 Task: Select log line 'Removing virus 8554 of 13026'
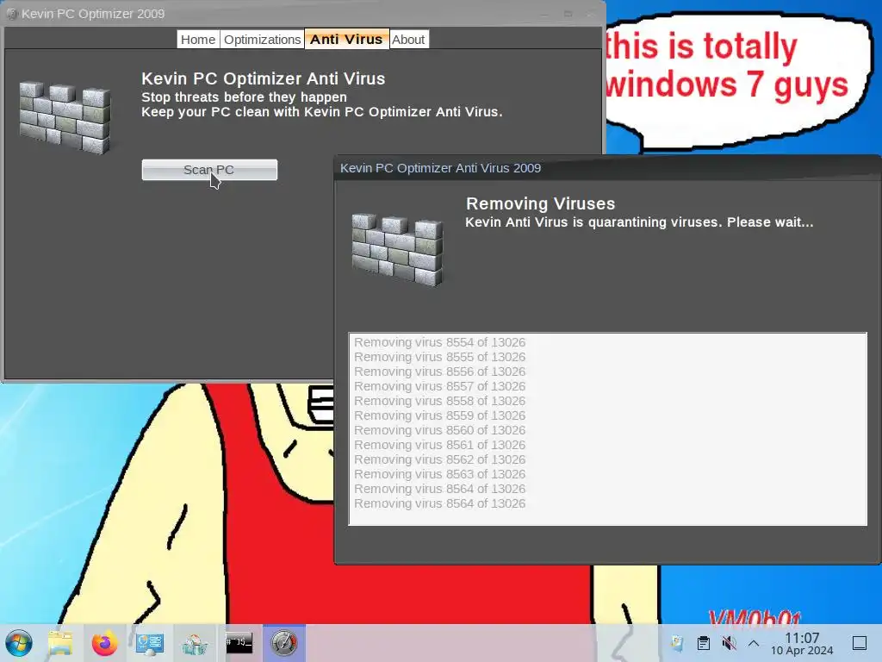[439, 342]
